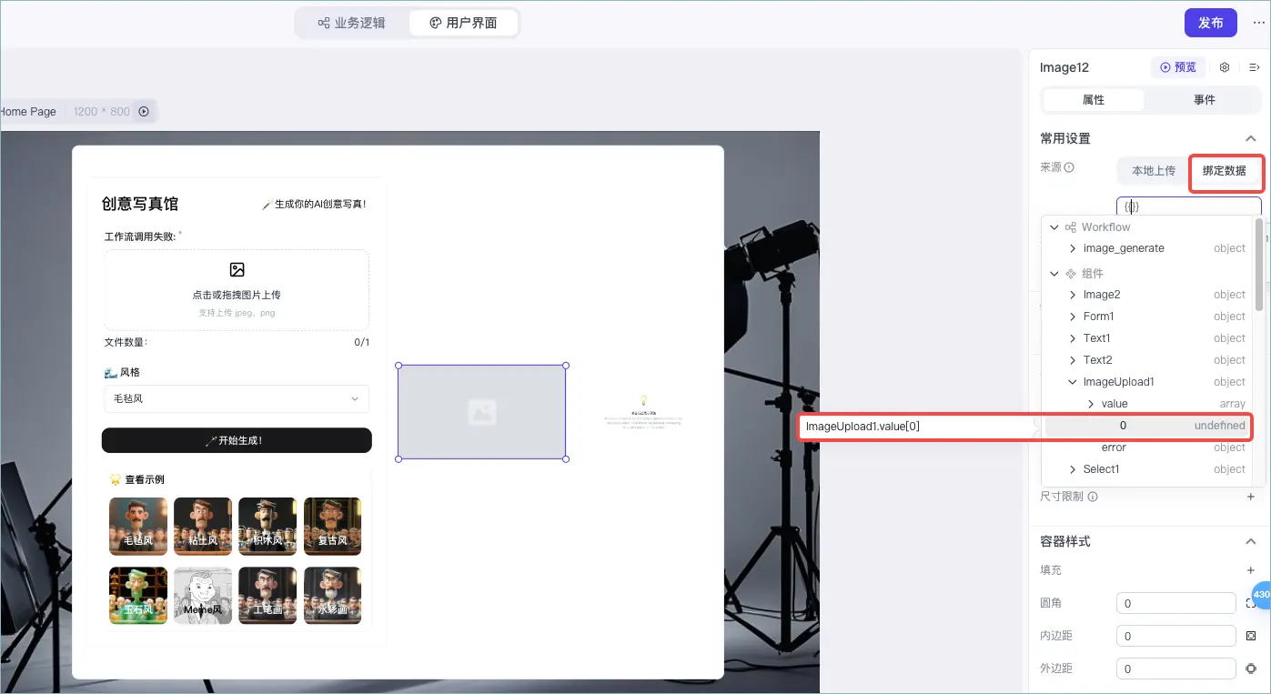
Task: Click the 外边距 value input
Action: pyautogui.click(x=1175, y=669)
